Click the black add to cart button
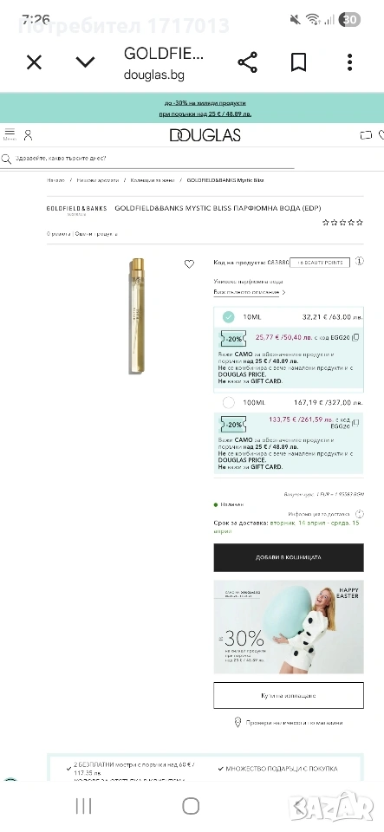 (289, 557)
